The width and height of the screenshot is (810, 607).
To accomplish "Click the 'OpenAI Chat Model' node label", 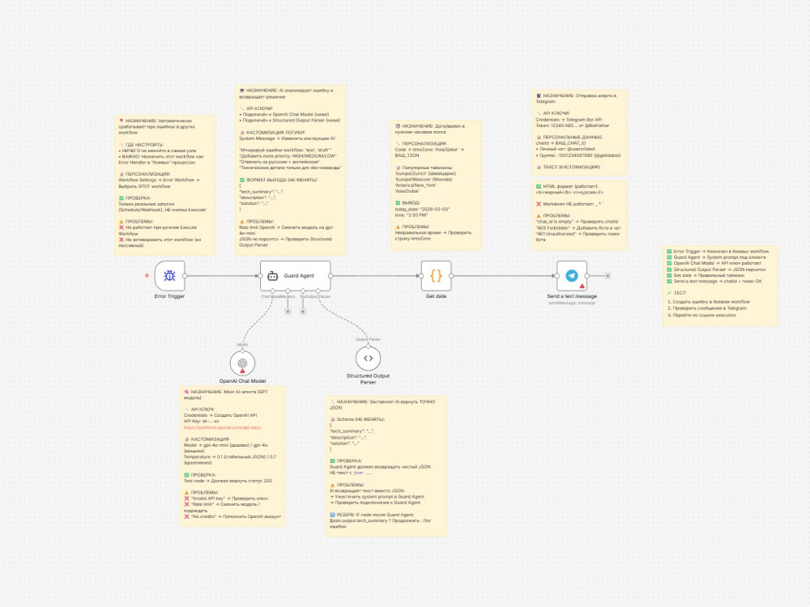I will (242, 381).
